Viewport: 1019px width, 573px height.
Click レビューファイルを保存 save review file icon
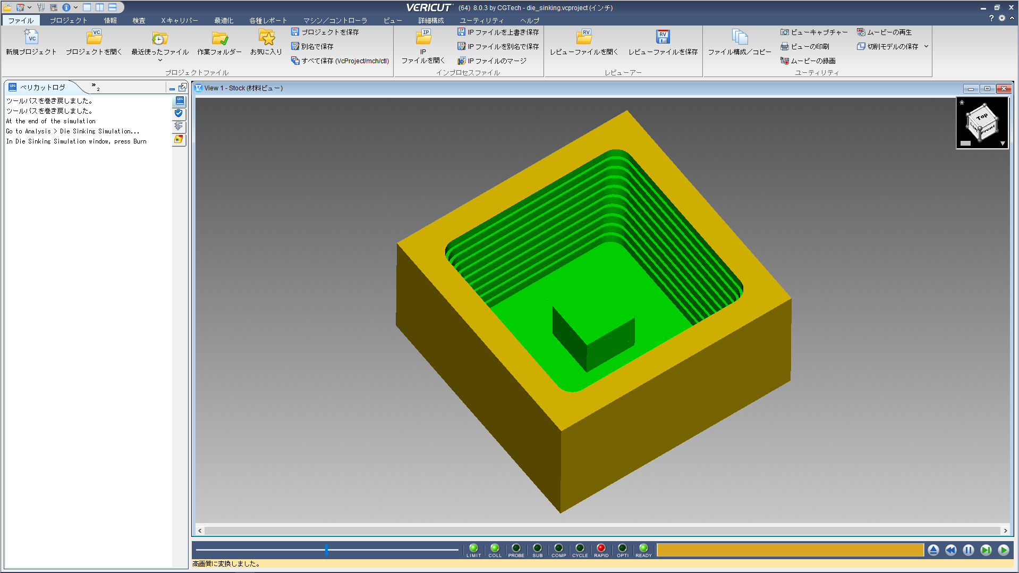pyautogui.click(x=663, y=37)
